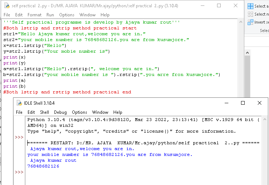Click the editor scrollbar's up arrow

click(240, 23)
